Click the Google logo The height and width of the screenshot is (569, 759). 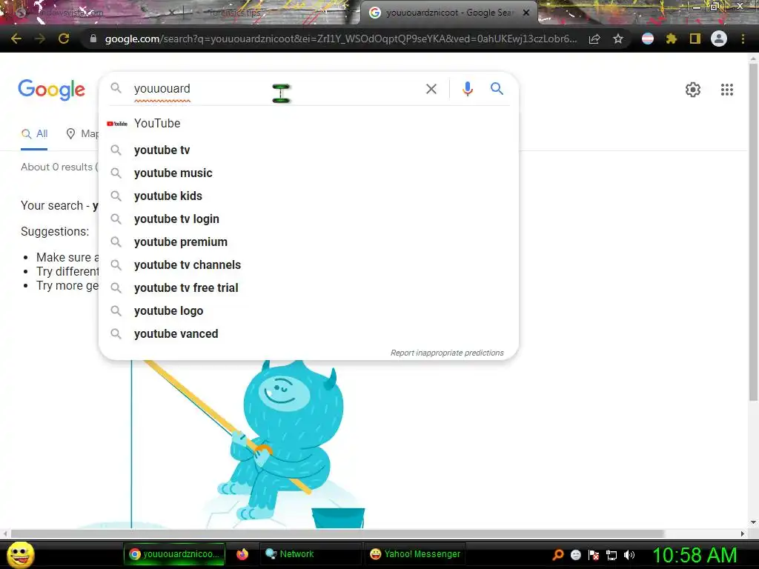[51, 90]
